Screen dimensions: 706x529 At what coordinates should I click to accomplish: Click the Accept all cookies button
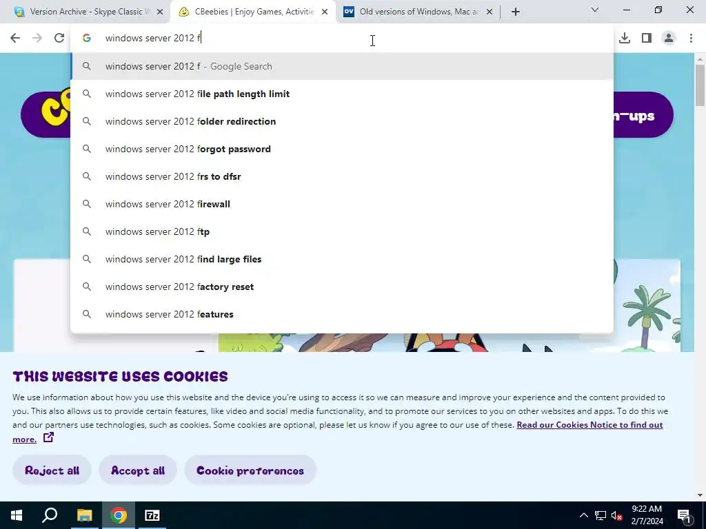(x=138, y=470)
